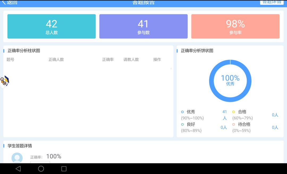Click the 0人 count for 合格
This screenshot has width=287, height=174.
coord(275,115)
